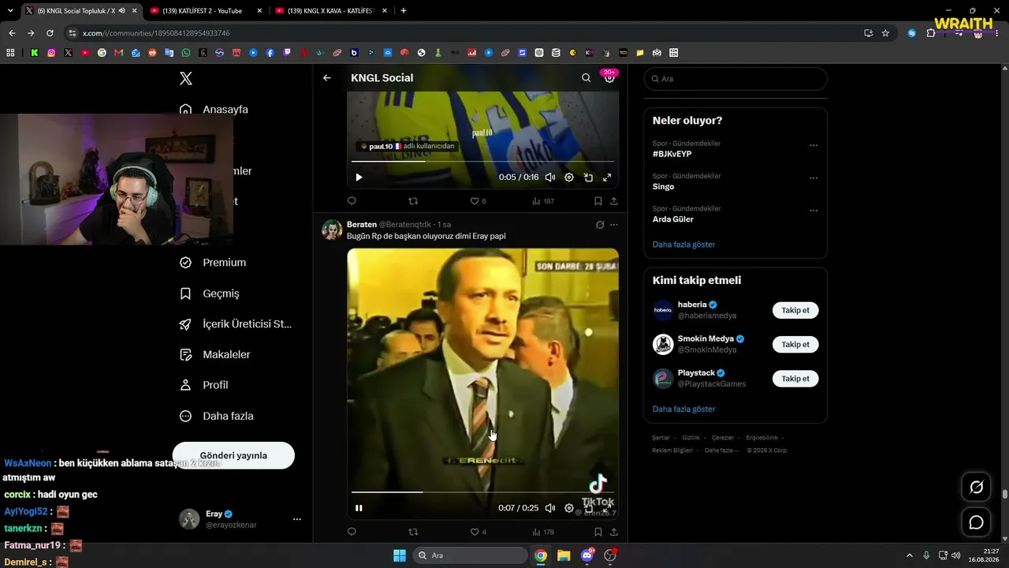Viewport: 1009px width, 568px height.
Task: Click the X search field Ara
Action: tap(735, 79)
